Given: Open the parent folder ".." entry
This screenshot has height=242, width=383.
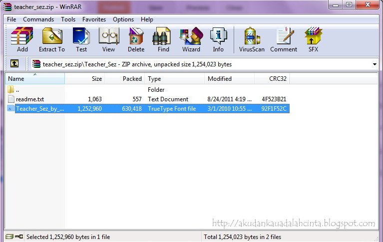Looking at the screenshot, I should point(17,90).
